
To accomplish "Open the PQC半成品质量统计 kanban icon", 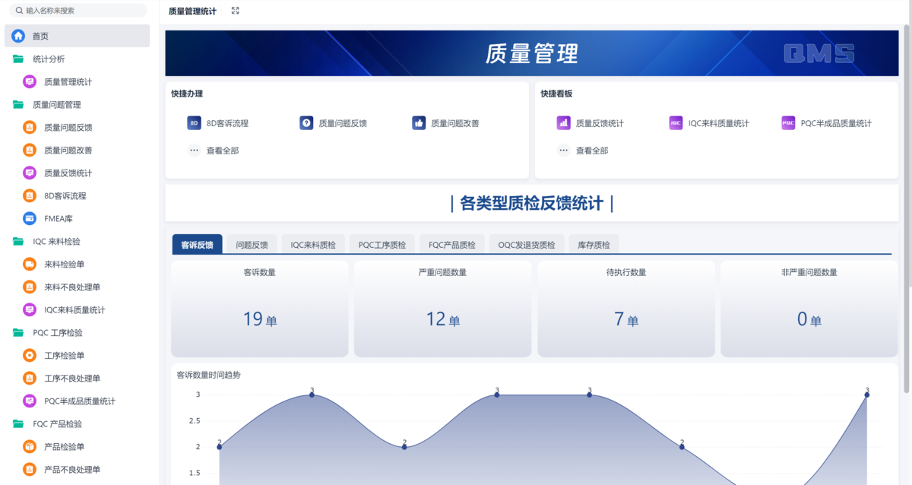I will [x=788, y=122].
